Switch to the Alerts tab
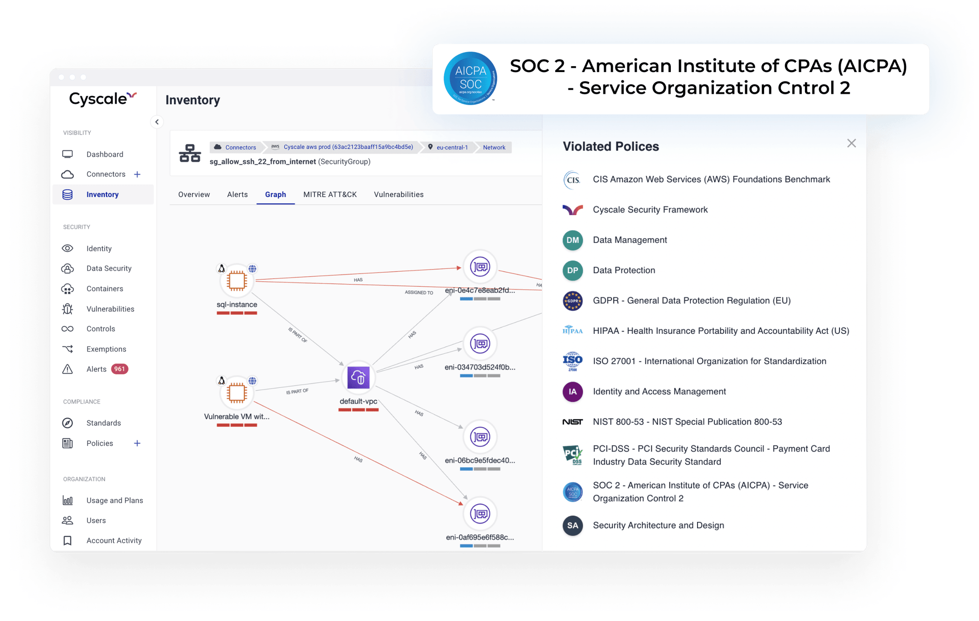The height and width of the screenshot is (621, 979). pos(237,194)
